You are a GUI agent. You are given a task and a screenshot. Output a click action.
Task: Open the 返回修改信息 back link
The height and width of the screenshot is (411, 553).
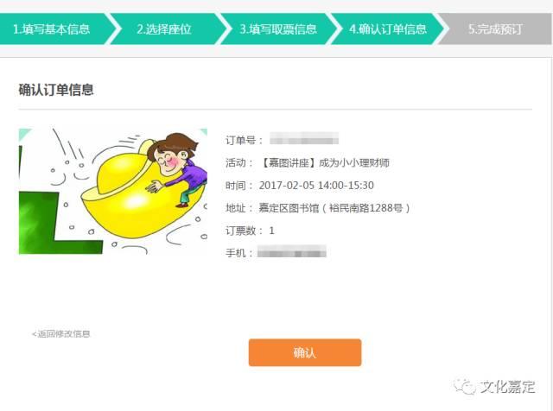(x=61, y=334)
